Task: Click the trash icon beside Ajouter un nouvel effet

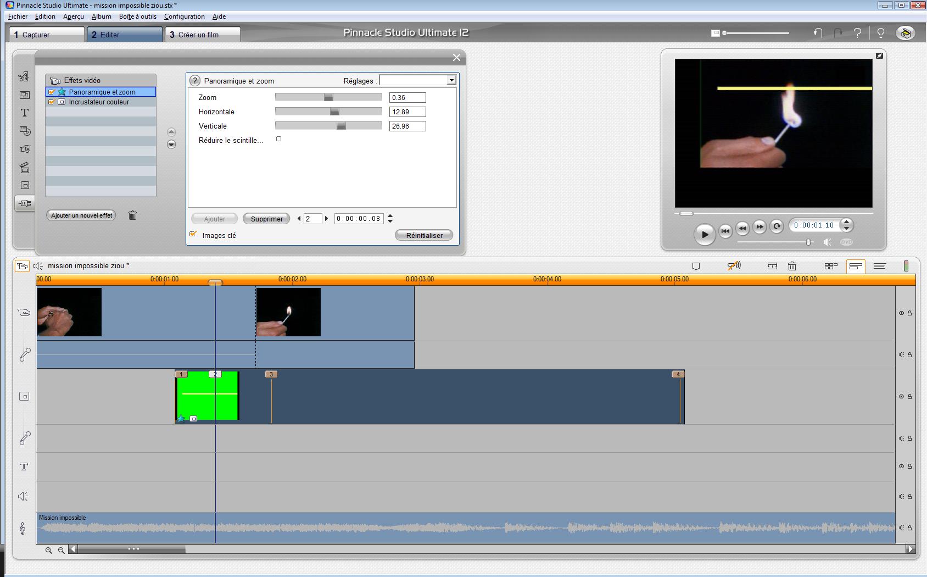Action: click(x=132, y=215)
